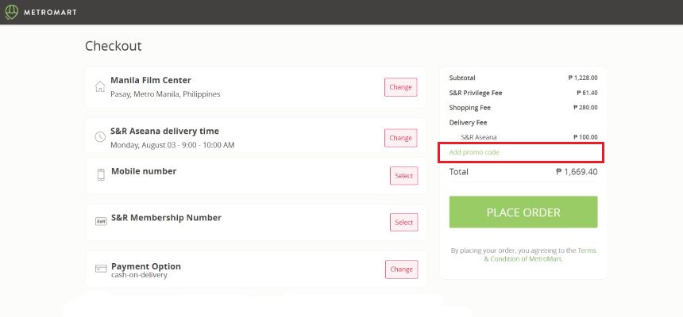Change the cash-on-delivery payment option
The width and height of the screenshot is (683, 317).
[400, 269]
